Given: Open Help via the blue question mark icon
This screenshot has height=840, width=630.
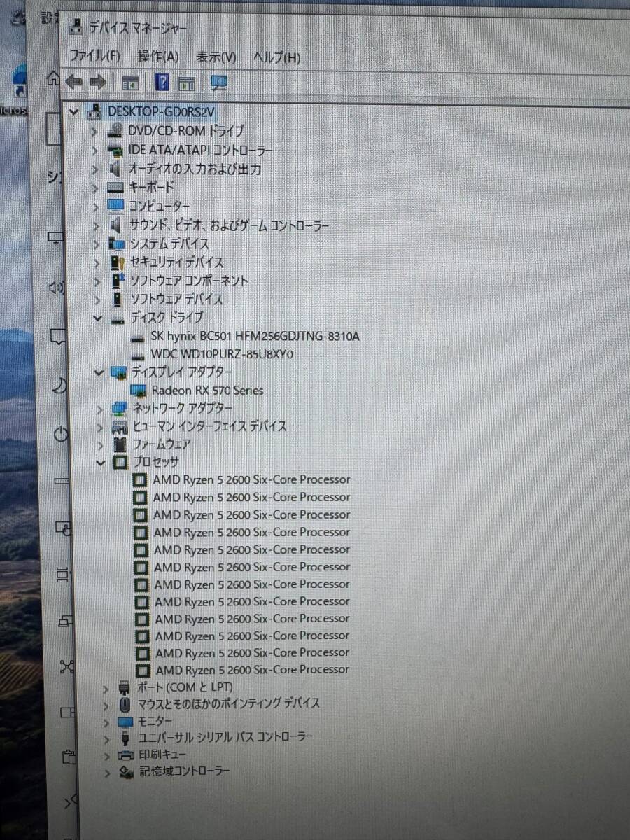Looking at the screenshot, I should (162, 83).
